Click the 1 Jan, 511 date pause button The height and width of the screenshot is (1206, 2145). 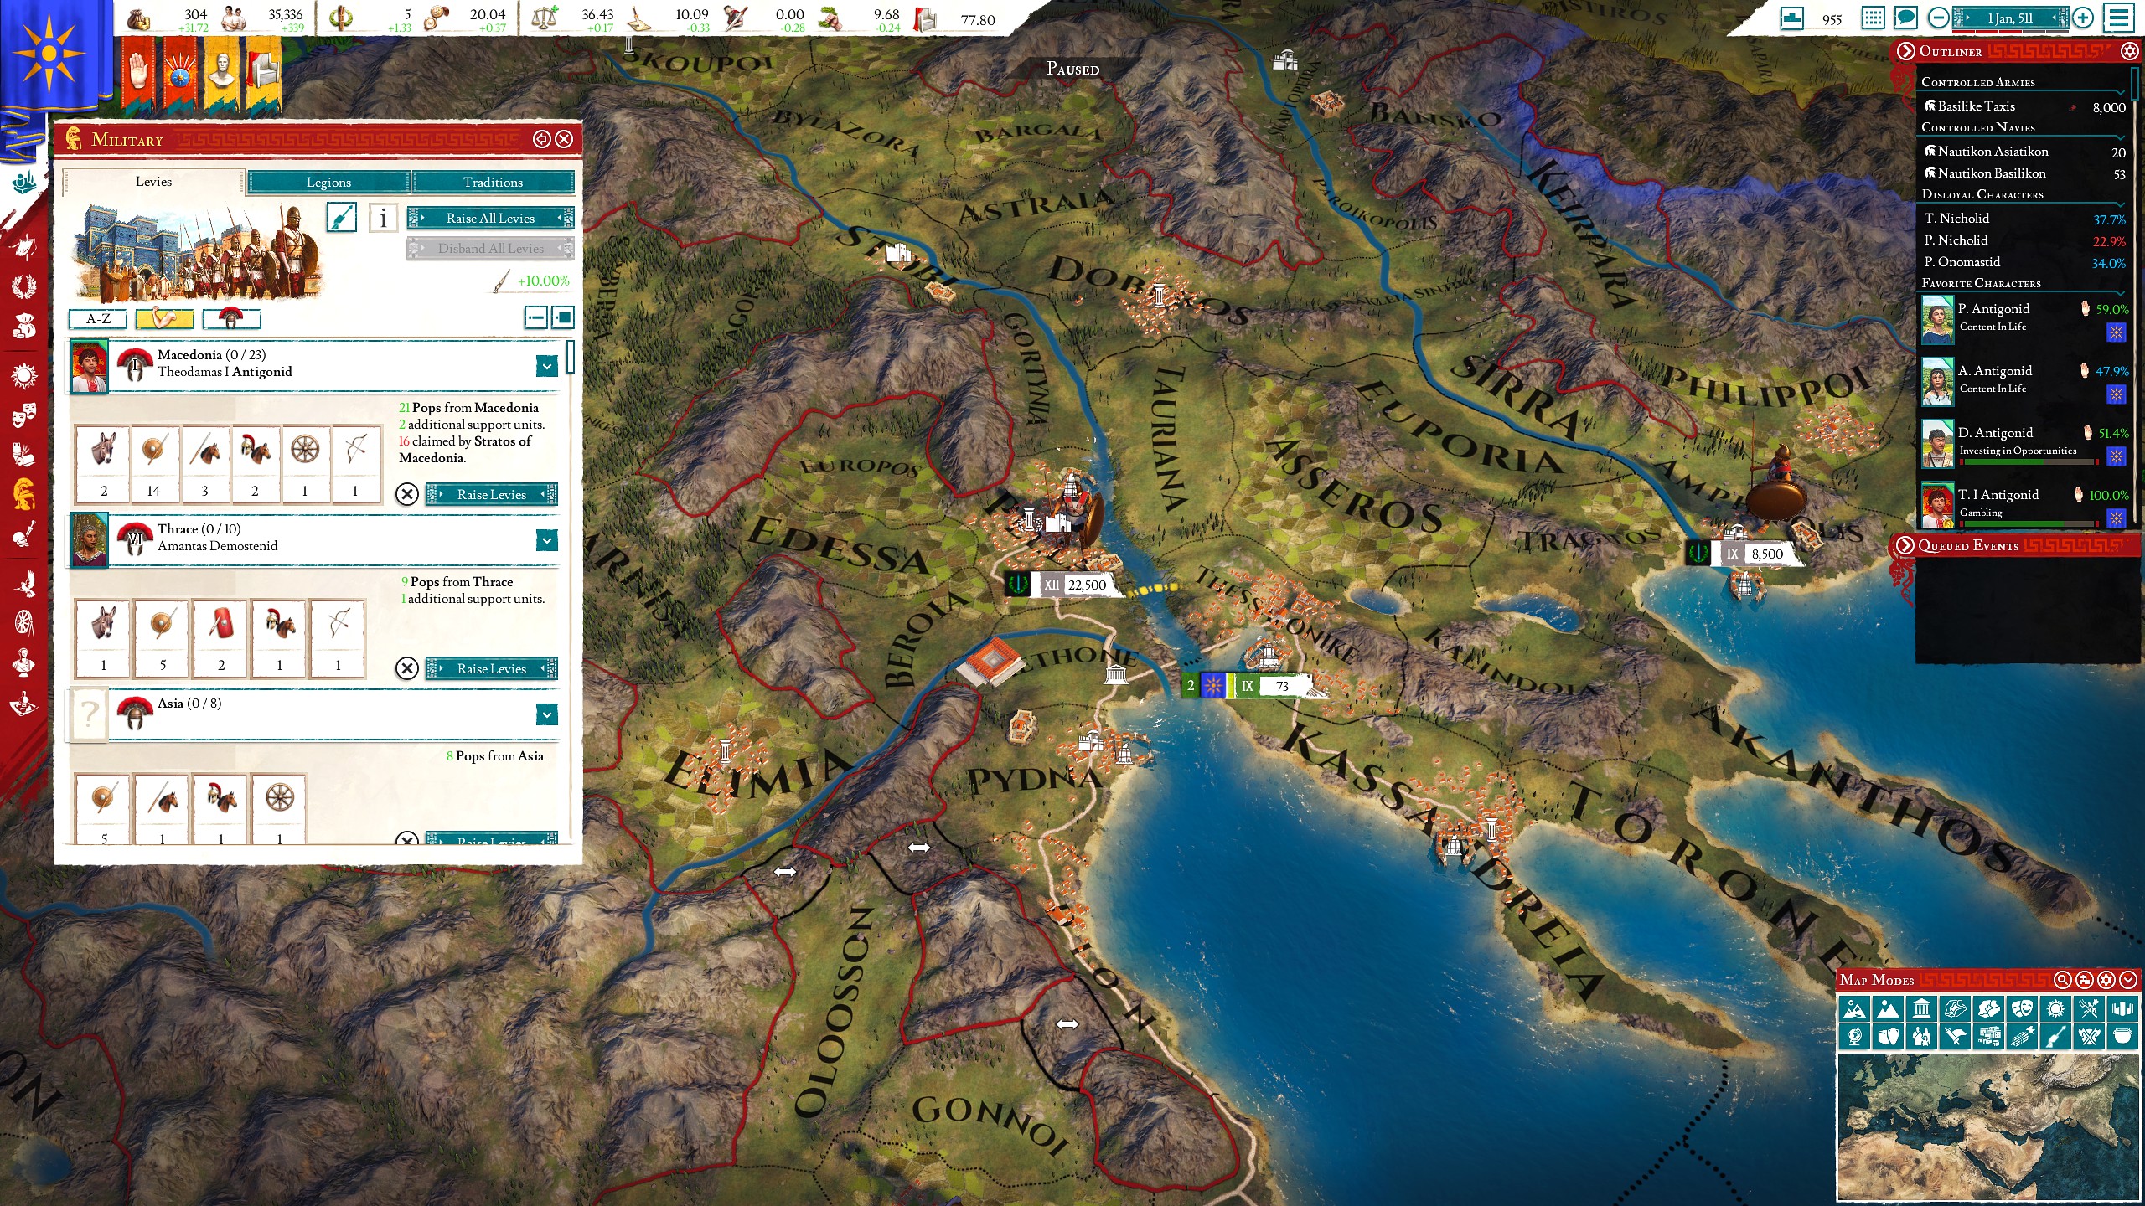pos(2010,18)
